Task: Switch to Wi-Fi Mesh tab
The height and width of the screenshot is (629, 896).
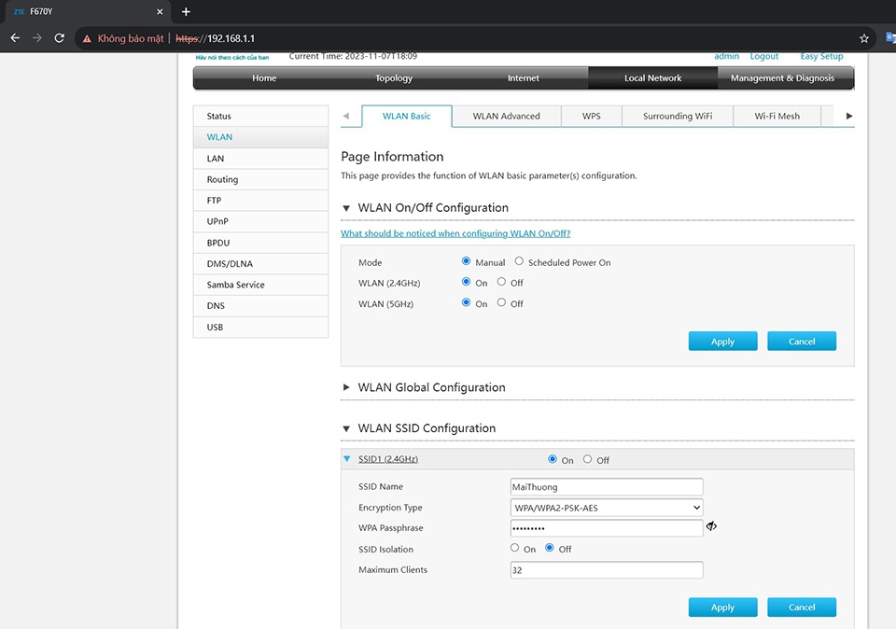Action: coord(777,116)
